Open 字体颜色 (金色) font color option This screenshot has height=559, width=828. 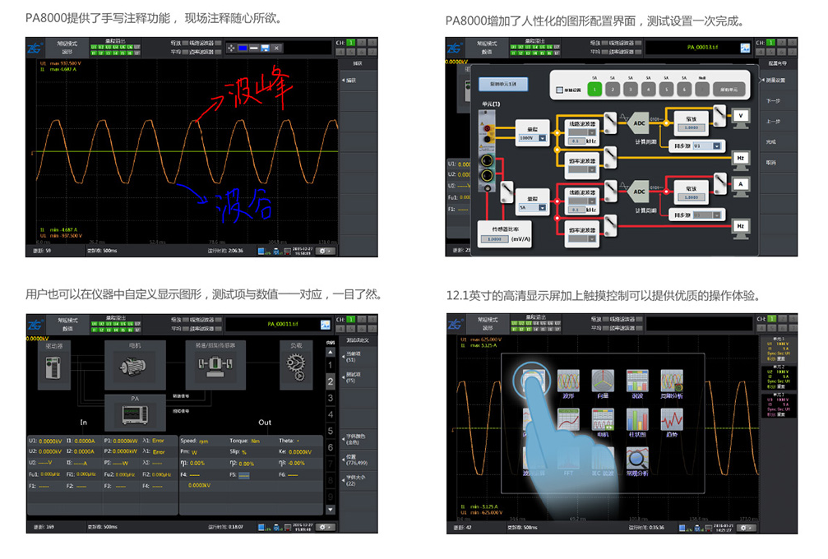[358, 439]
